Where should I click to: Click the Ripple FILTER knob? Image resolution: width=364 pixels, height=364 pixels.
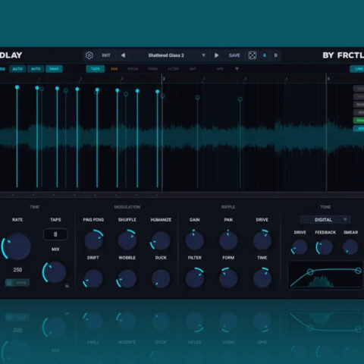pyautogui.click(x=194, y=278)
